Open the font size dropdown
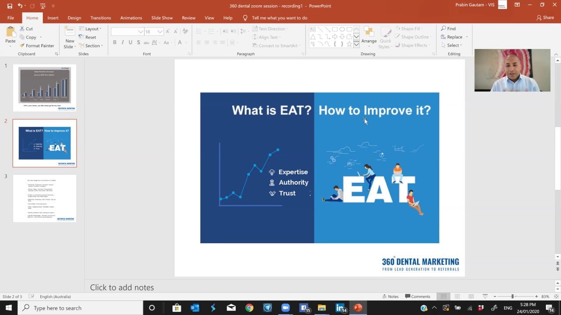The width and height of the screenshot is (561, 315). pyautogui.click(x=160, y=31)
